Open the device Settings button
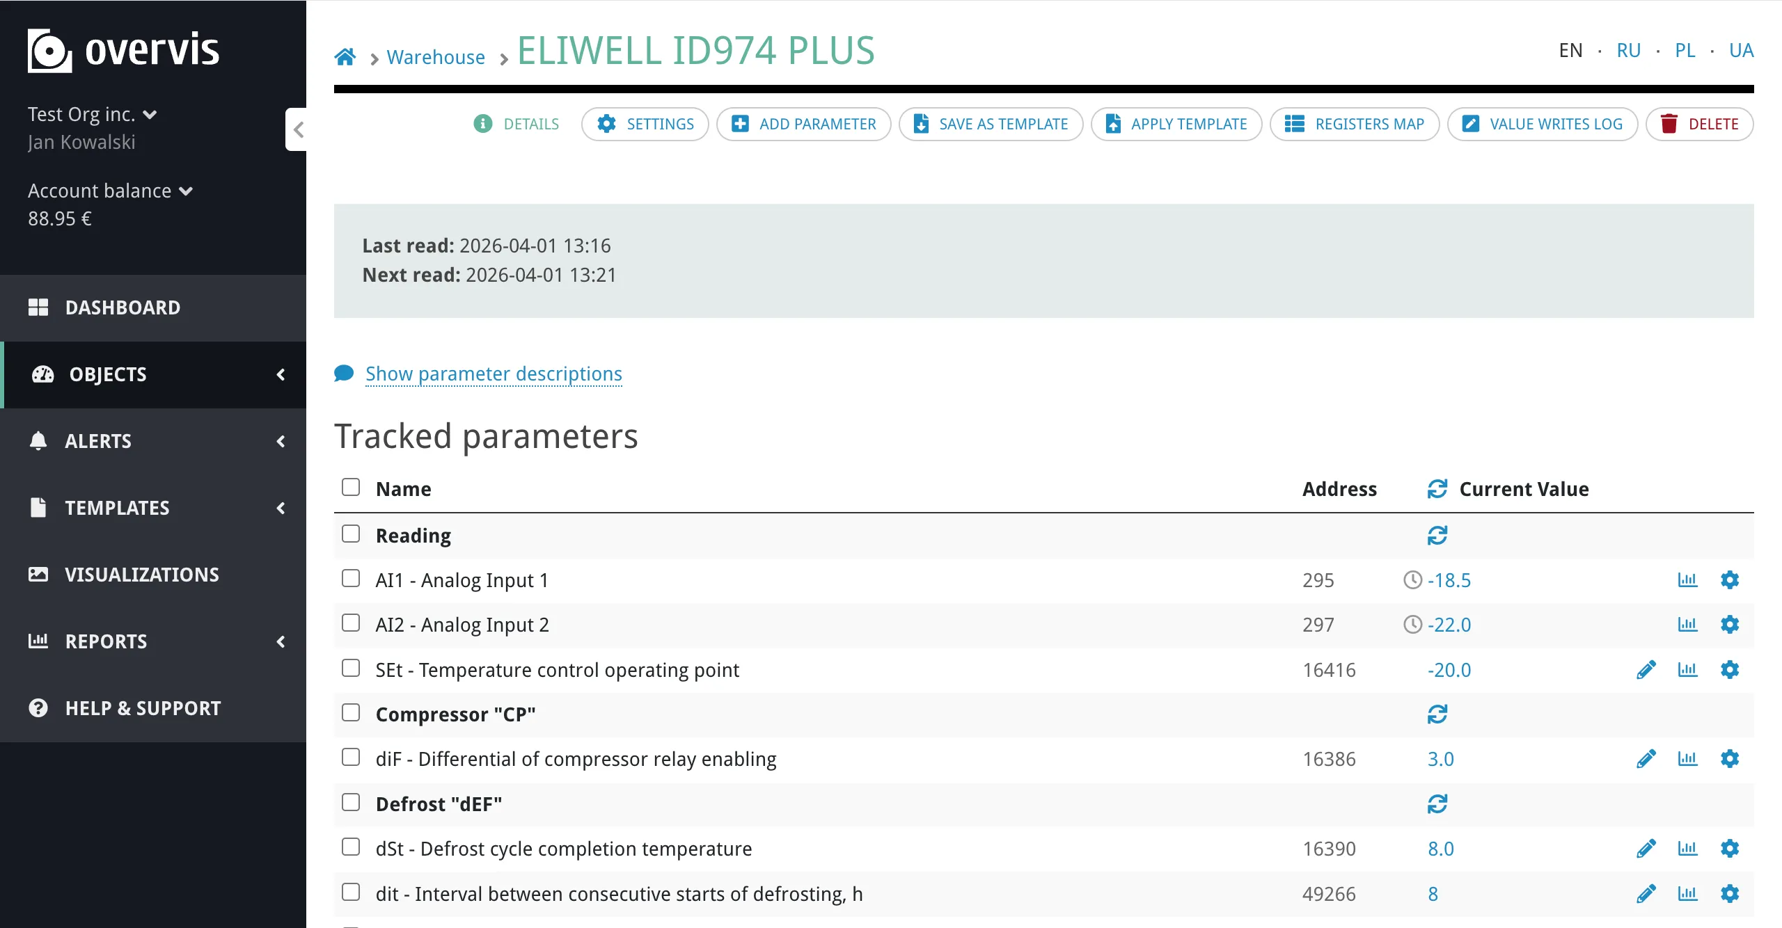 tap(645, 124)
